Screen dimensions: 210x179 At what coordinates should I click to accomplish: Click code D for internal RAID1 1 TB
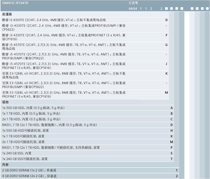point(171,125)
